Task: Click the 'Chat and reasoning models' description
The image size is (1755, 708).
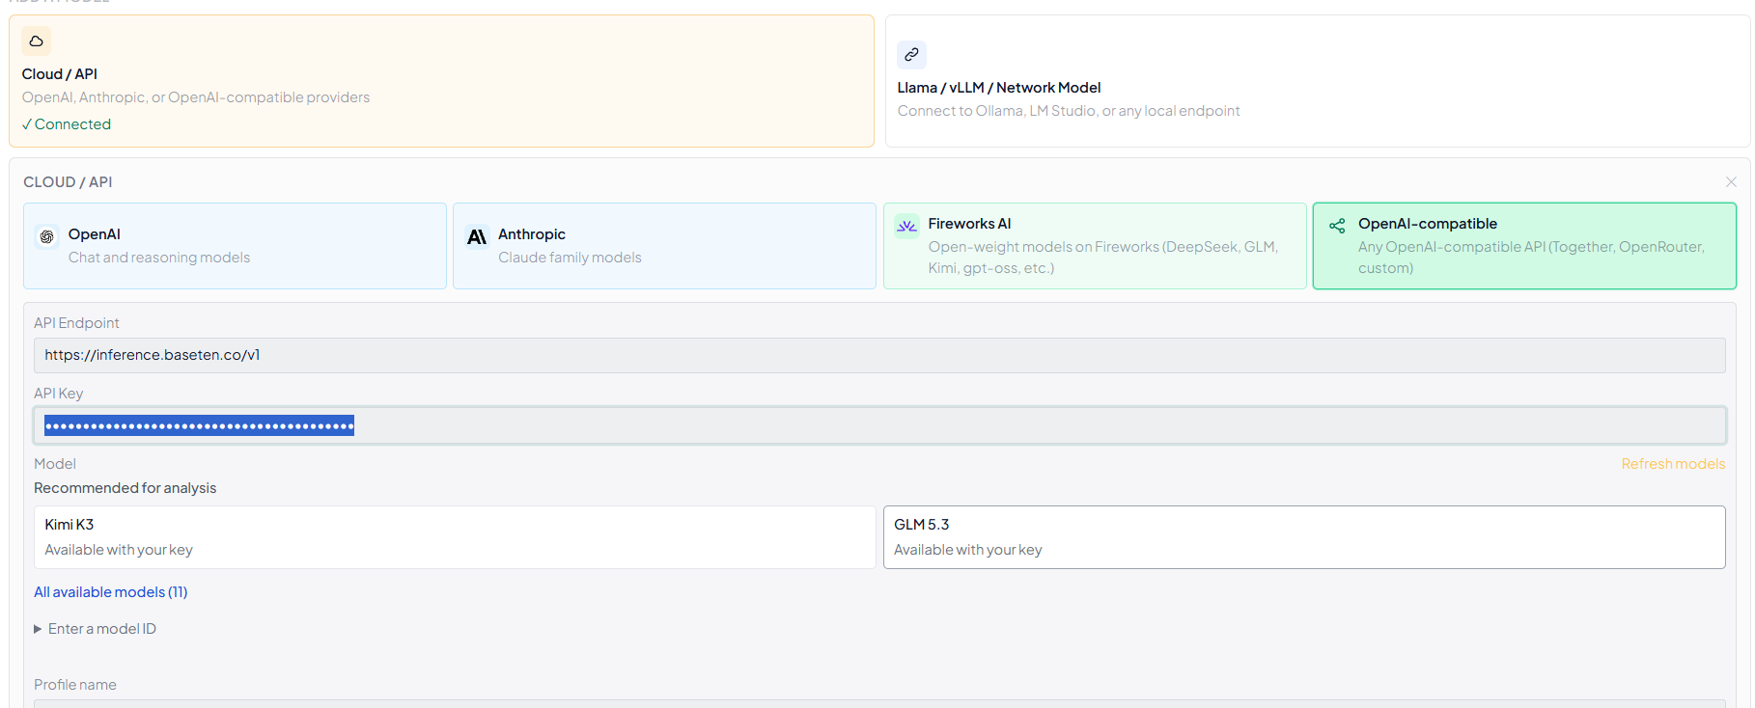Action: click(159, 258)
